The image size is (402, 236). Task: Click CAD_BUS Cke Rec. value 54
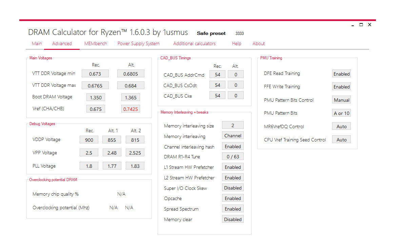(x=217, y=95)
